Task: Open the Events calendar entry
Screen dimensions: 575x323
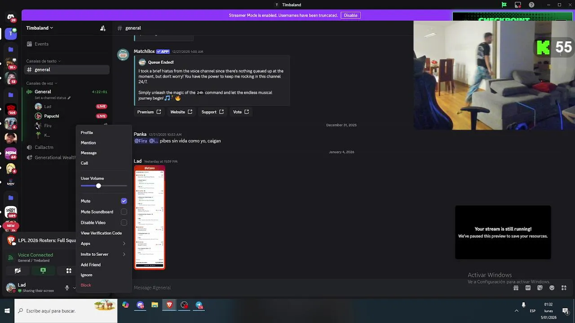Action: [x=41, y=44]
